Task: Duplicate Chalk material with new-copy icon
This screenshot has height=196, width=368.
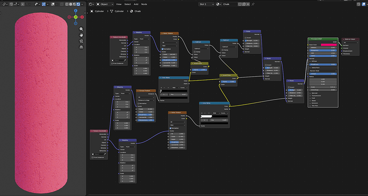Action: click(x=244, y=4)
